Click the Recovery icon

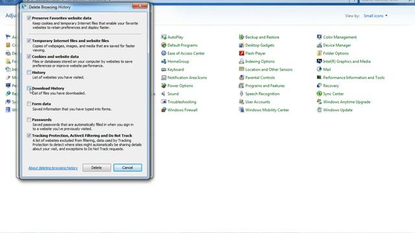pyautogui.click(x=319, y=85)
